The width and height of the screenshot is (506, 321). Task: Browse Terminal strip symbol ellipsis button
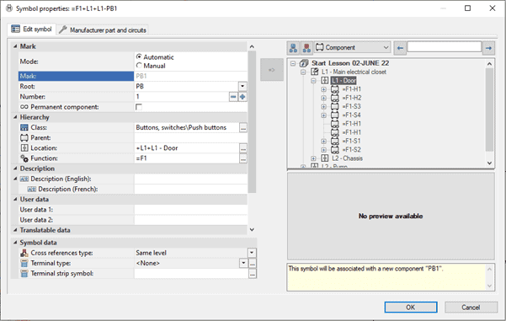pyautogui.click(x=253, y=274)
